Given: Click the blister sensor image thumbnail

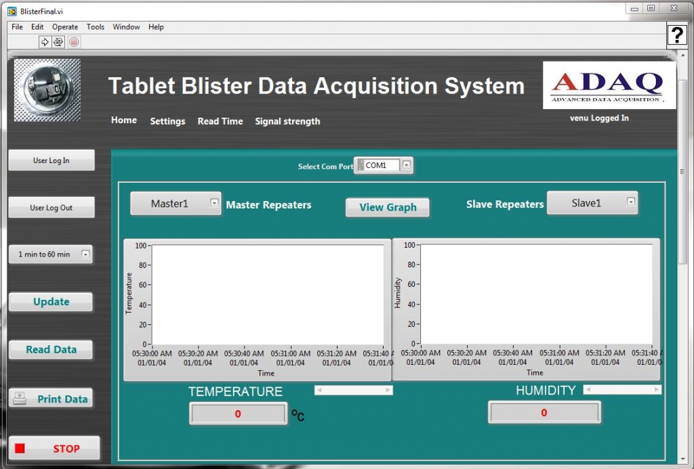Looking at the screenshot, I should (x=47, y=90).
